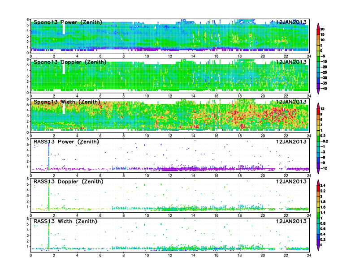Image resolution: width=355 pixels, height=274 pixels.
Task: Click the '-30' label on top colorbar
Action: (324, 78)
